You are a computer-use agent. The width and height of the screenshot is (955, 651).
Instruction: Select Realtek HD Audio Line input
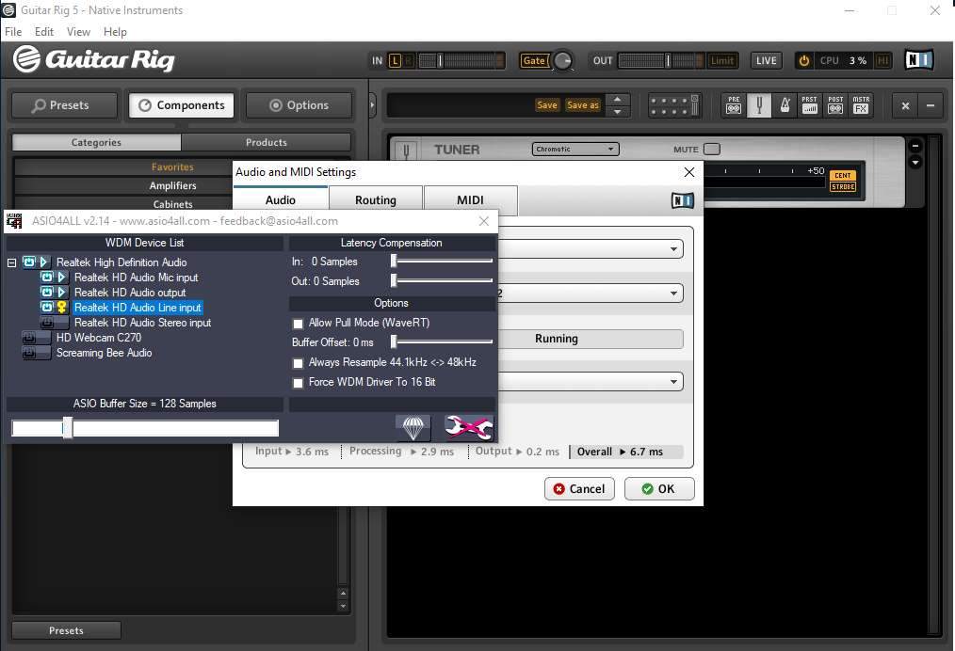click(x=138, y=308)
